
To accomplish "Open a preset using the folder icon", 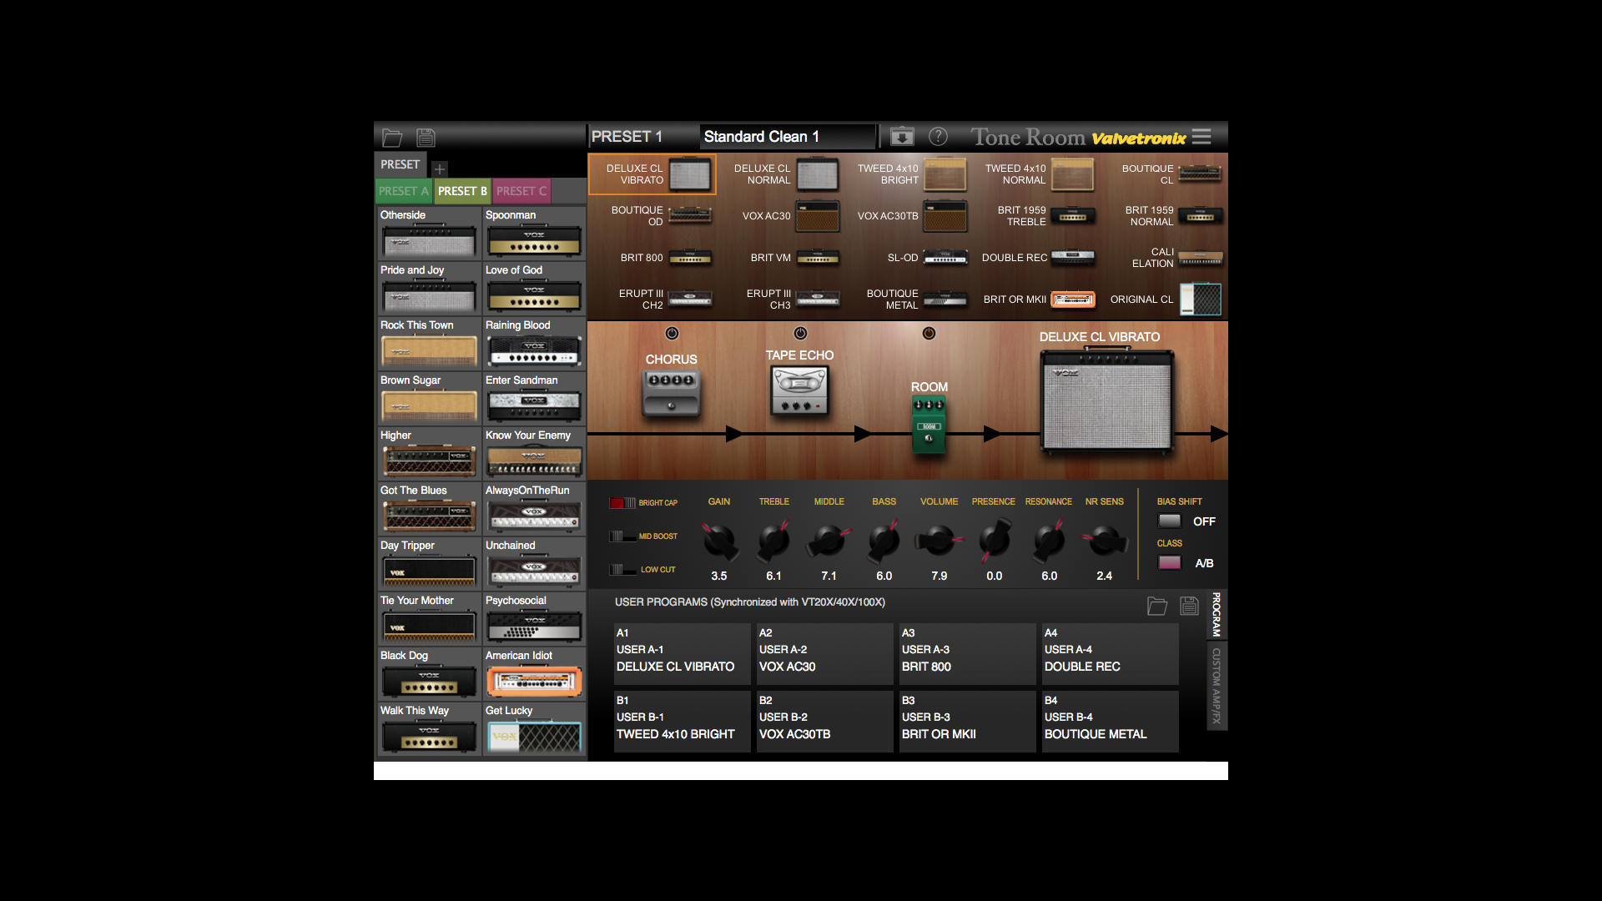I will coord(391,137).
